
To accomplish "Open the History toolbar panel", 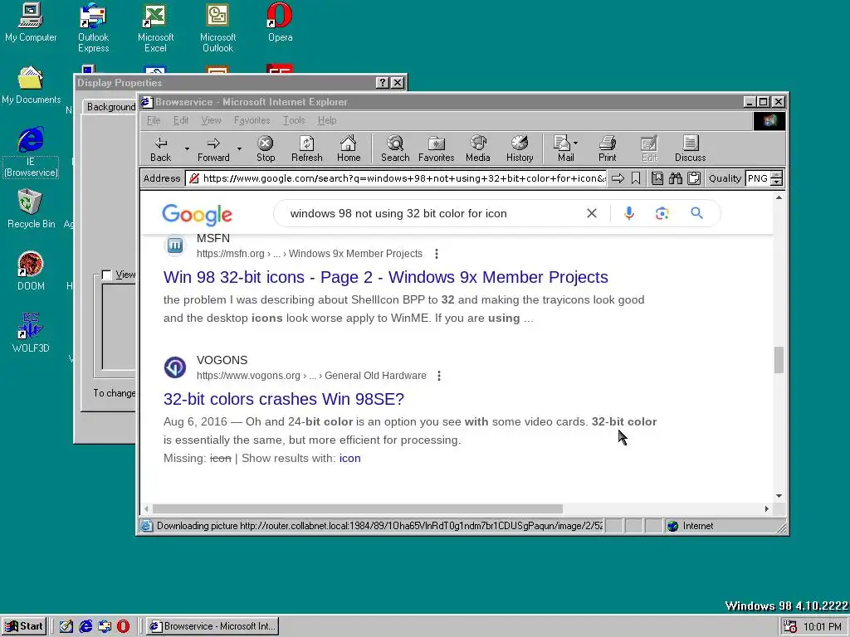I will pos(520,149).
